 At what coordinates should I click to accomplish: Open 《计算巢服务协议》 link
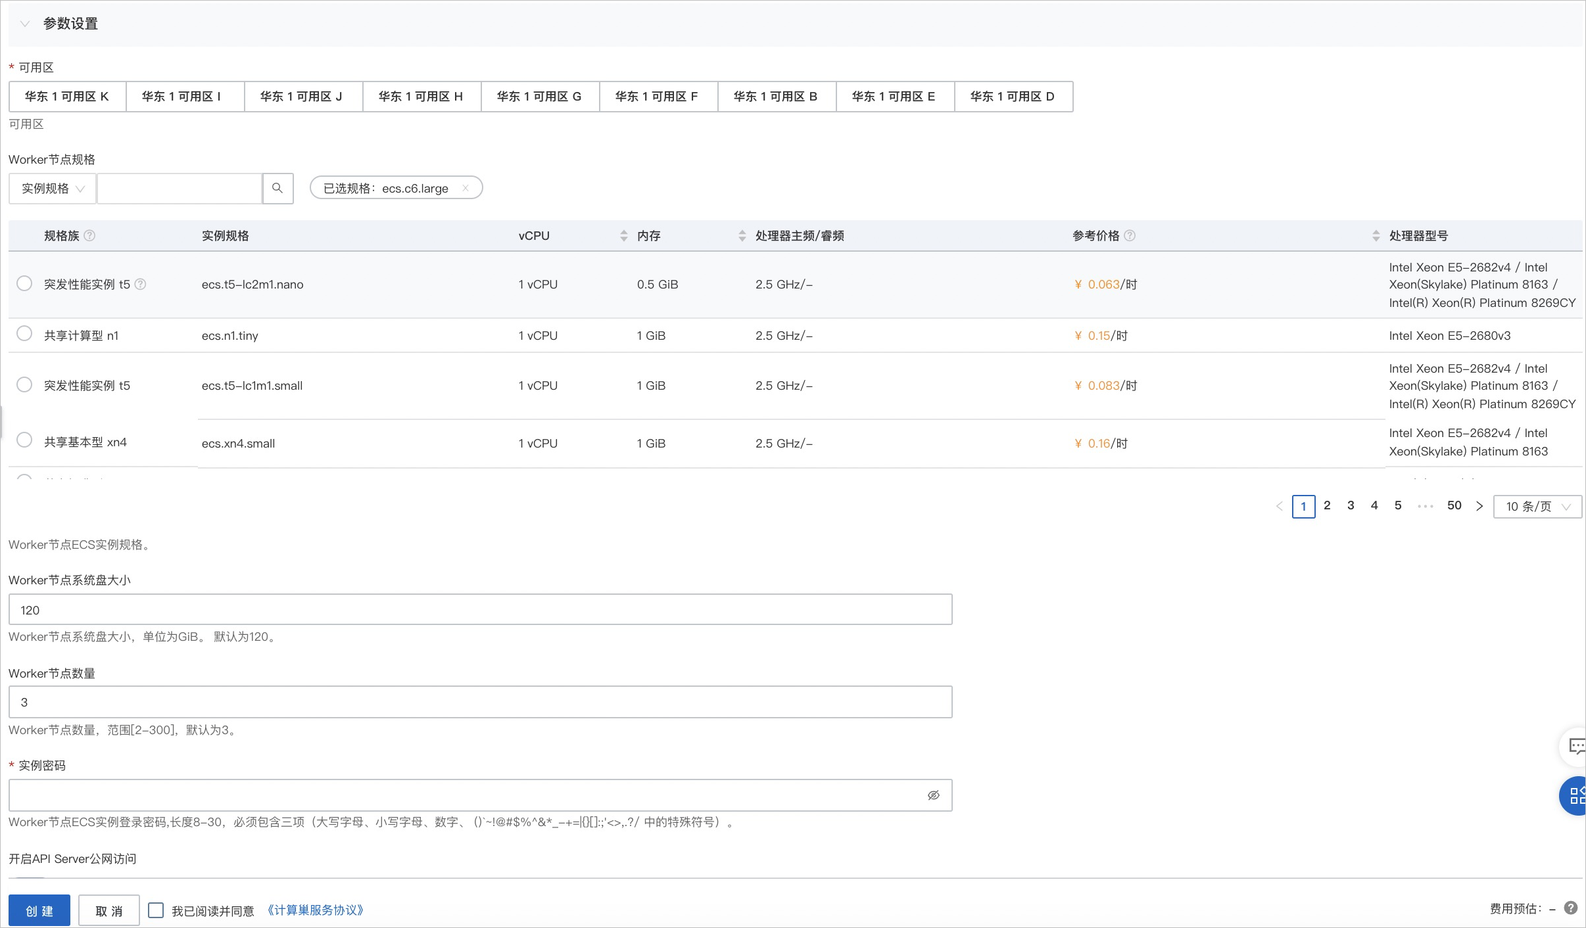pos(315,910)
